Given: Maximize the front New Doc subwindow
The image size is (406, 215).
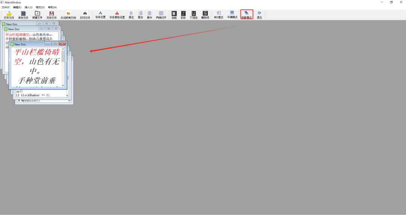Looking at the screenshot, I should pyautogui.click(x=55, y=43).
